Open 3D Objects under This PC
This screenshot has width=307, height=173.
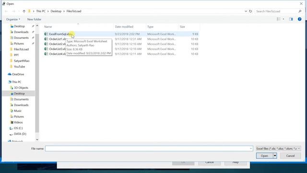coord(21,87)
